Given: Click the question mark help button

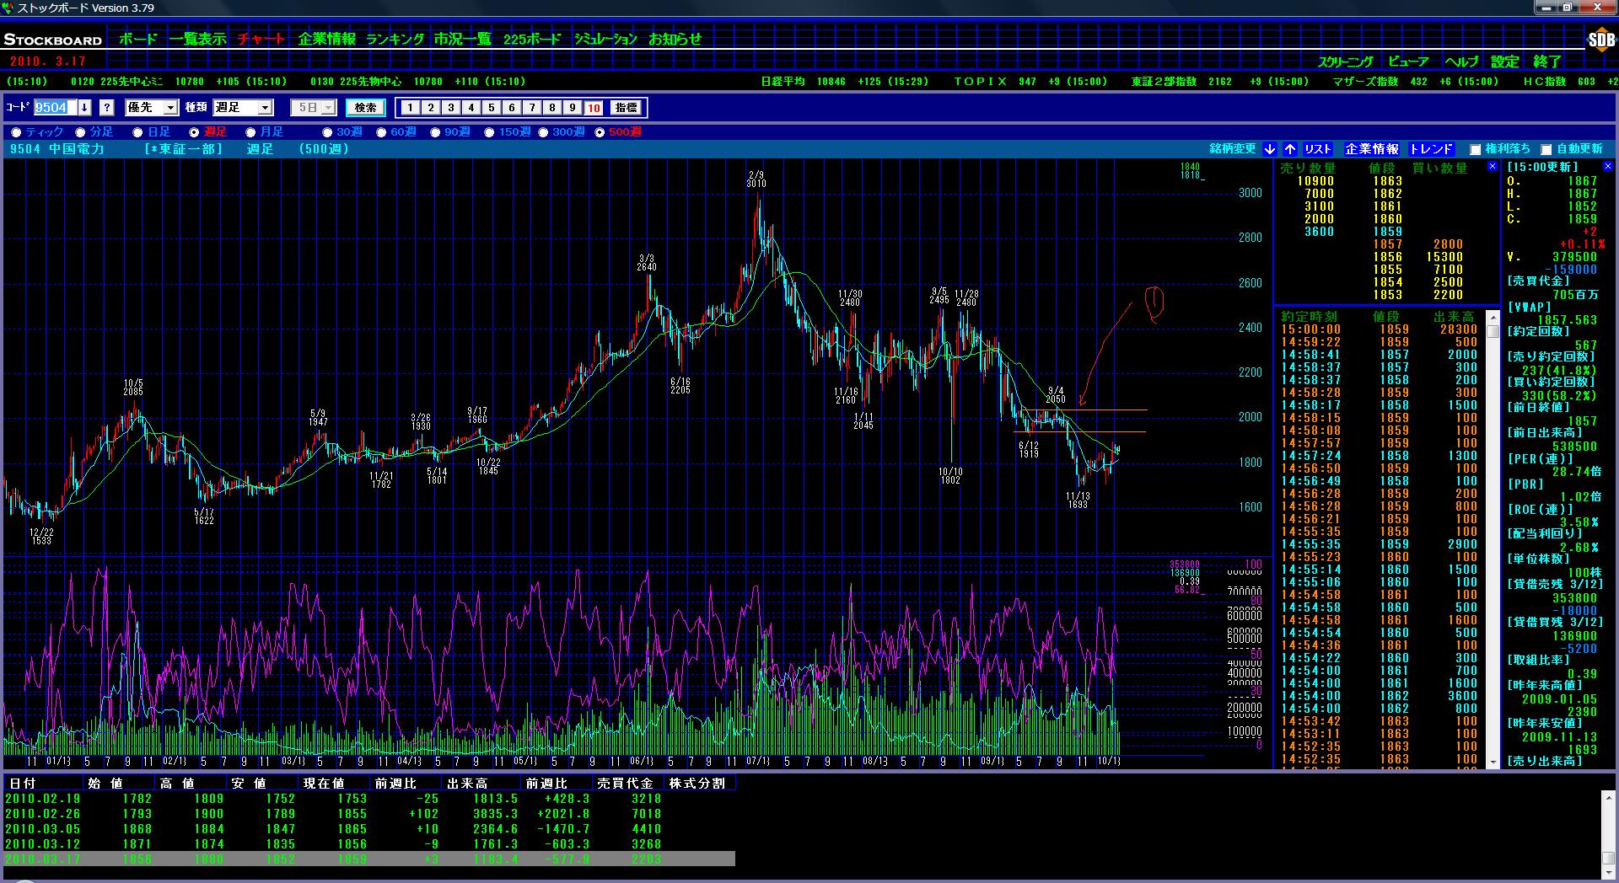Looking at the screenshot, I should [x=106, y=108].
